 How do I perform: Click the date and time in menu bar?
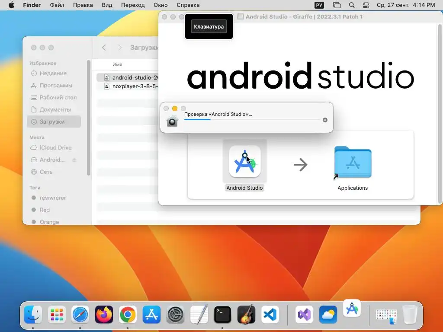point(406,5)
